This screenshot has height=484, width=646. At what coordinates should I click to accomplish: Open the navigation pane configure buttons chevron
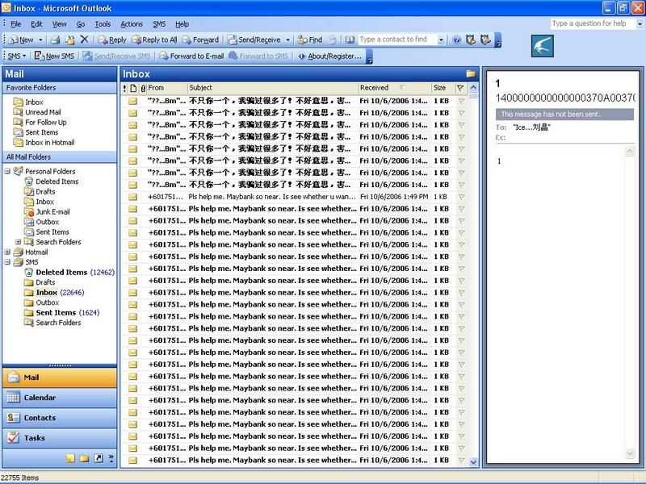[x=111, y=458]
